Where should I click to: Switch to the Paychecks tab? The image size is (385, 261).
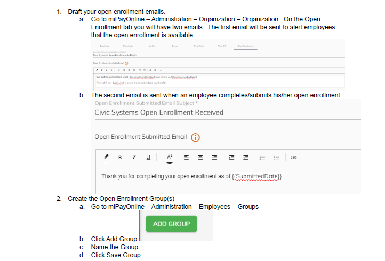128,46
